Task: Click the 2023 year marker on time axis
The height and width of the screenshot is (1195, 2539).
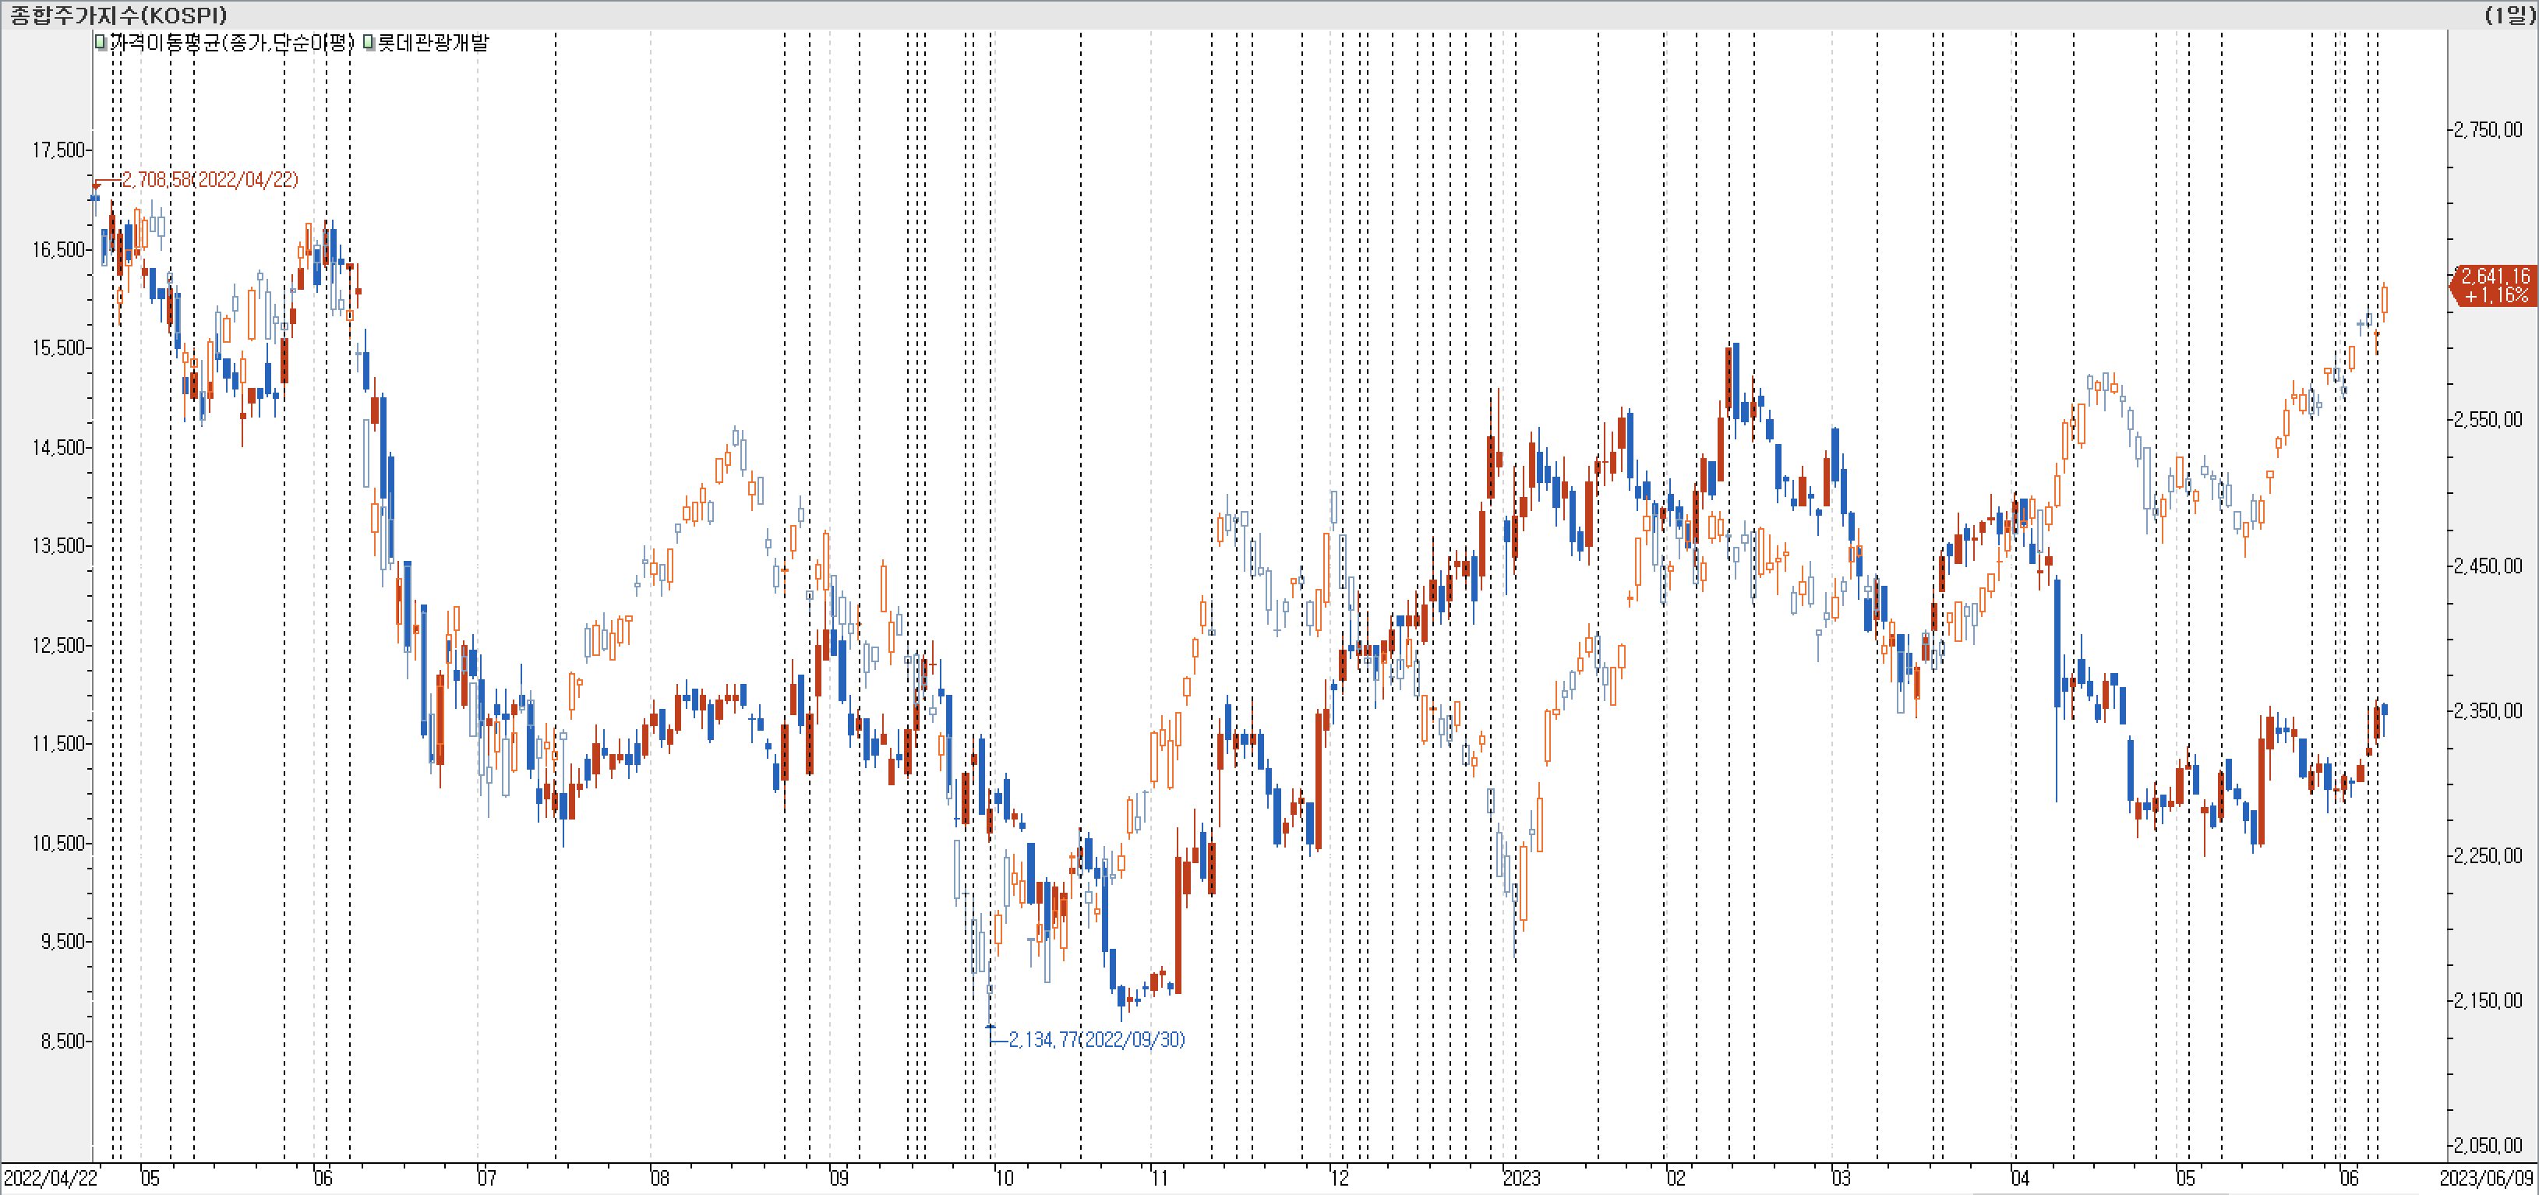Action: tap(1521, 1179)
